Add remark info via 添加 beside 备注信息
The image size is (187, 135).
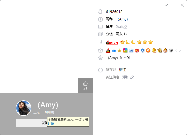coord(126,77)
